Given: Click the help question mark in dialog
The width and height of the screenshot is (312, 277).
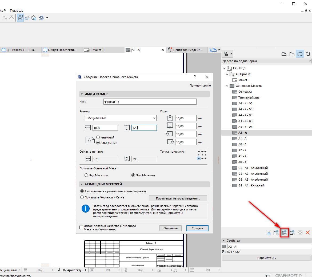Looking at the screenshot, I should tap(195, 77).
